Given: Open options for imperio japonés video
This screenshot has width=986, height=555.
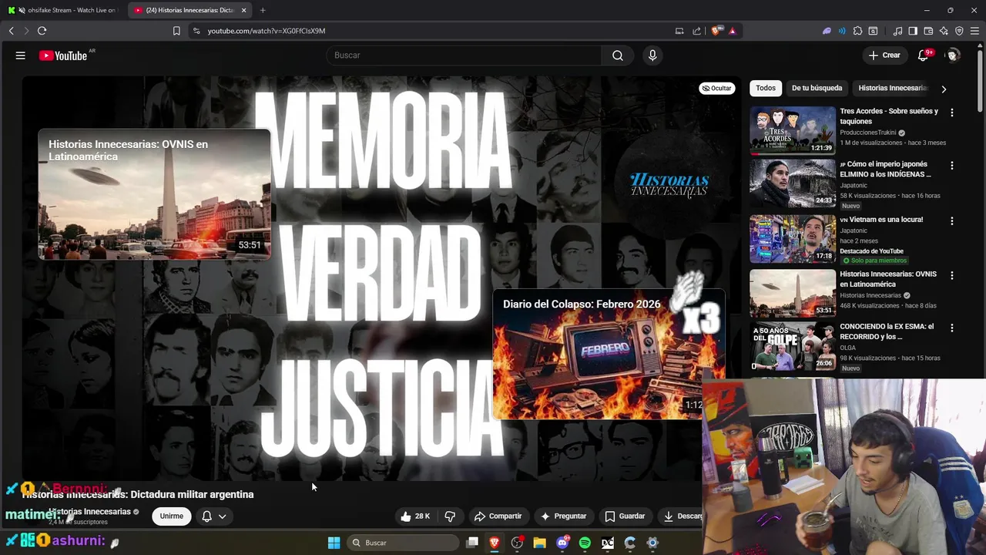Looking at the screenshot, I should coord(952,166).
